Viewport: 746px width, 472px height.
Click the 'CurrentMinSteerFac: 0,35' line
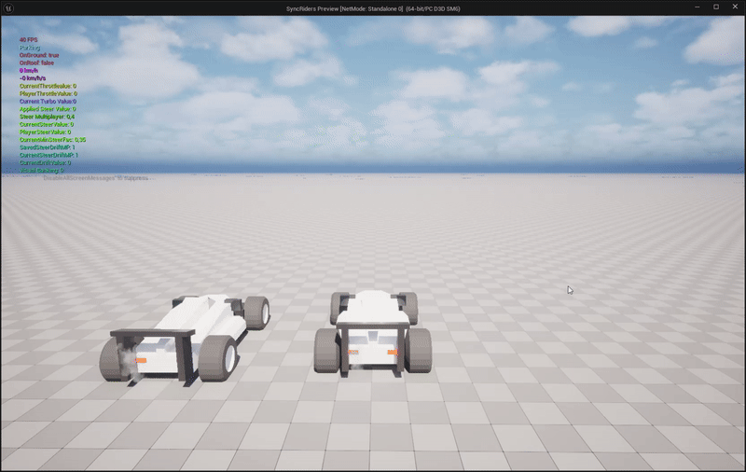[52, 140]
